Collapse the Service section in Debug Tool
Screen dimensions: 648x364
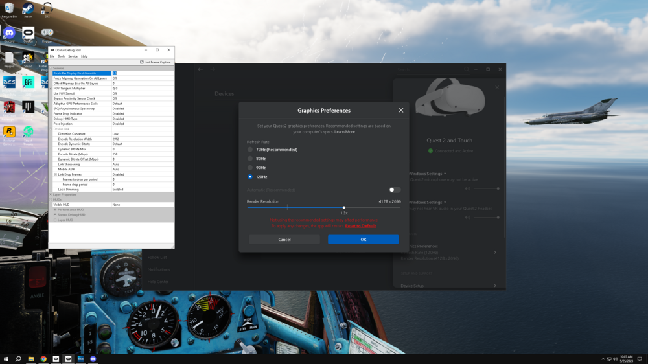(x=51, y=68)
